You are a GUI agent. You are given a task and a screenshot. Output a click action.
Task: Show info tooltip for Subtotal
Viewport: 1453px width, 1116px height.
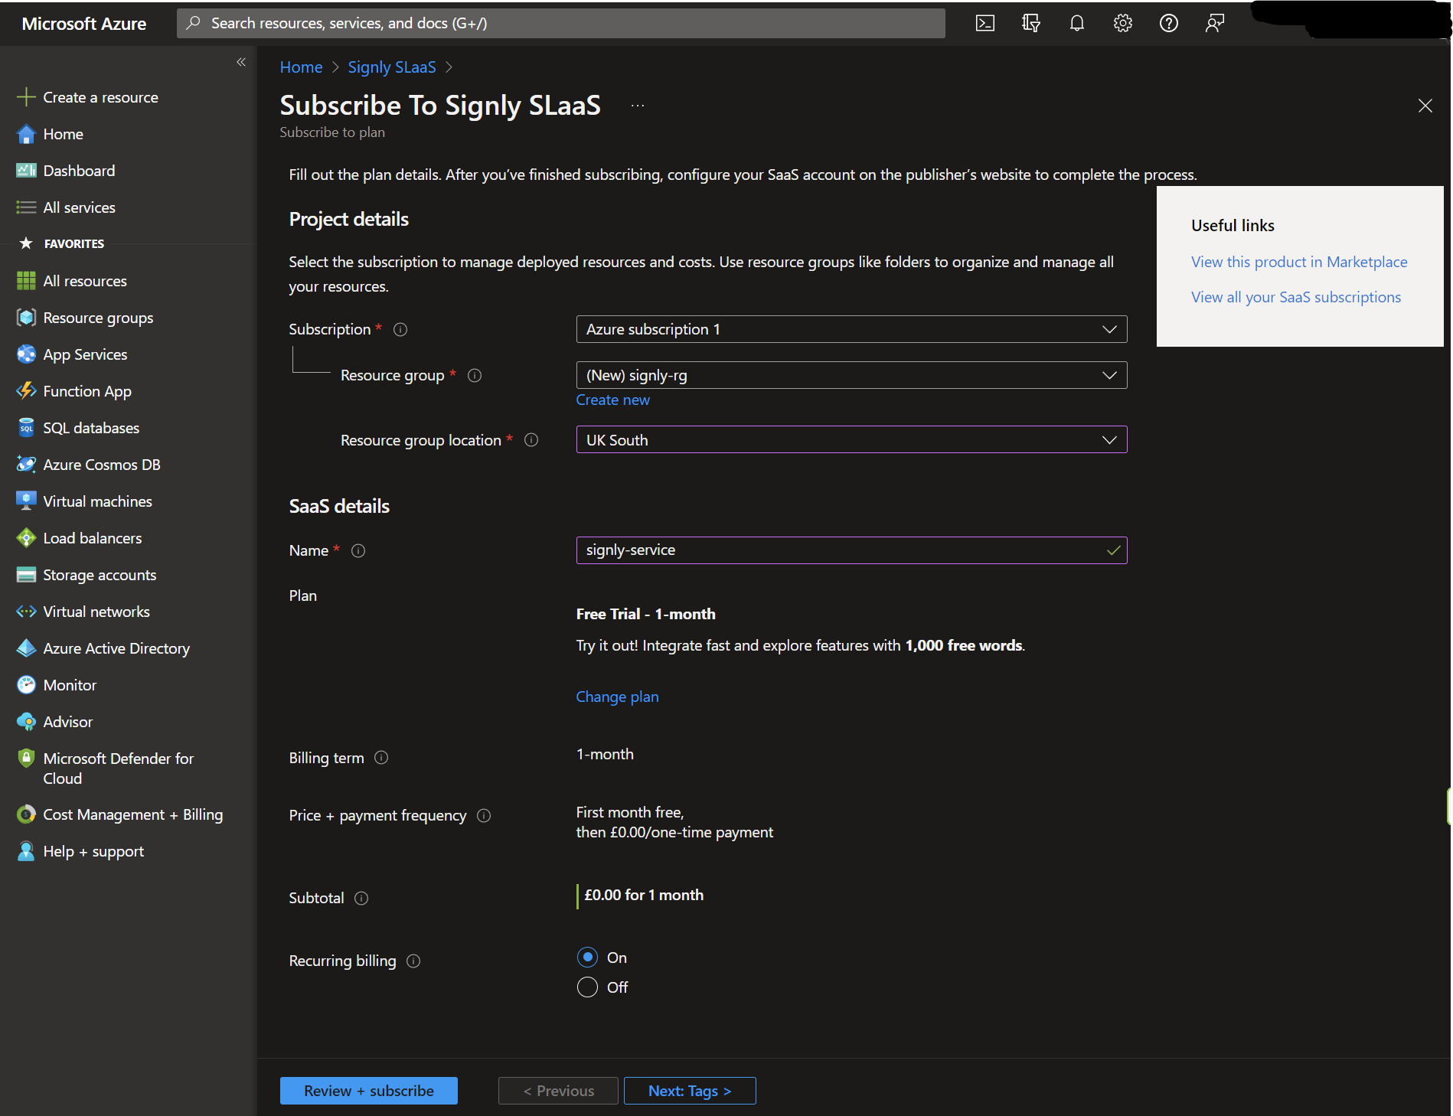361,899
